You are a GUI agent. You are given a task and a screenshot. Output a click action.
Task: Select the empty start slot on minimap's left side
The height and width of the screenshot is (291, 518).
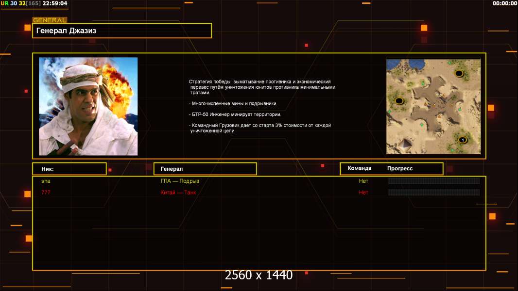tap(399, 101)
